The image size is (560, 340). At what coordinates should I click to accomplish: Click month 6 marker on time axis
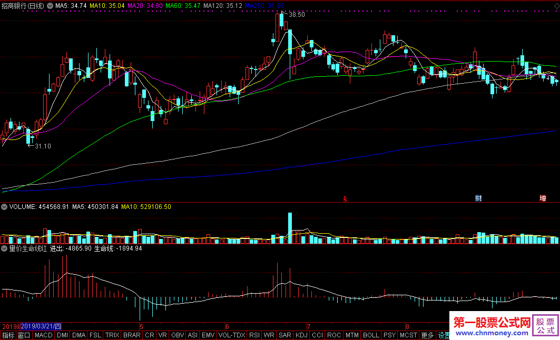coord(227,326)
